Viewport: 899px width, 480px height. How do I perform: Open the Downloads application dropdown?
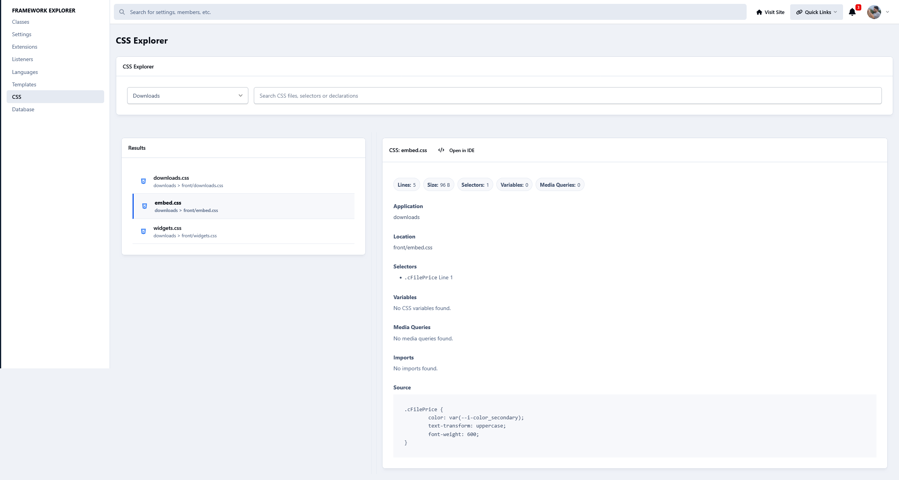click(188, 96)
